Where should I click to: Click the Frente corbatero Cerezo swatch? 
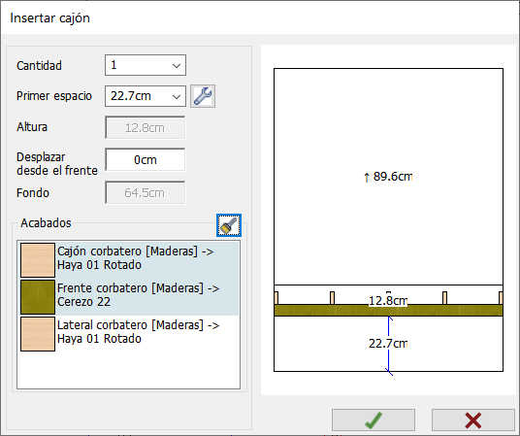38,297
